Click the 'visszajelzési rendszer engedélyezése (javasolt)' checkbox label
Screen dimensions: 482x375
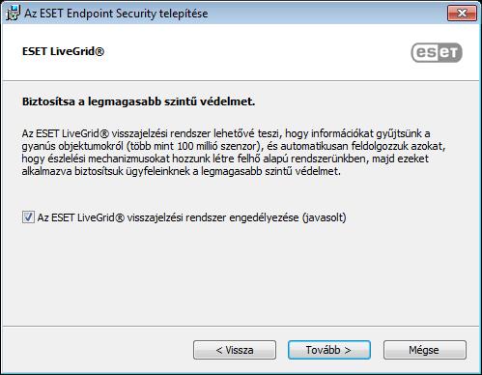pos(191,217)
